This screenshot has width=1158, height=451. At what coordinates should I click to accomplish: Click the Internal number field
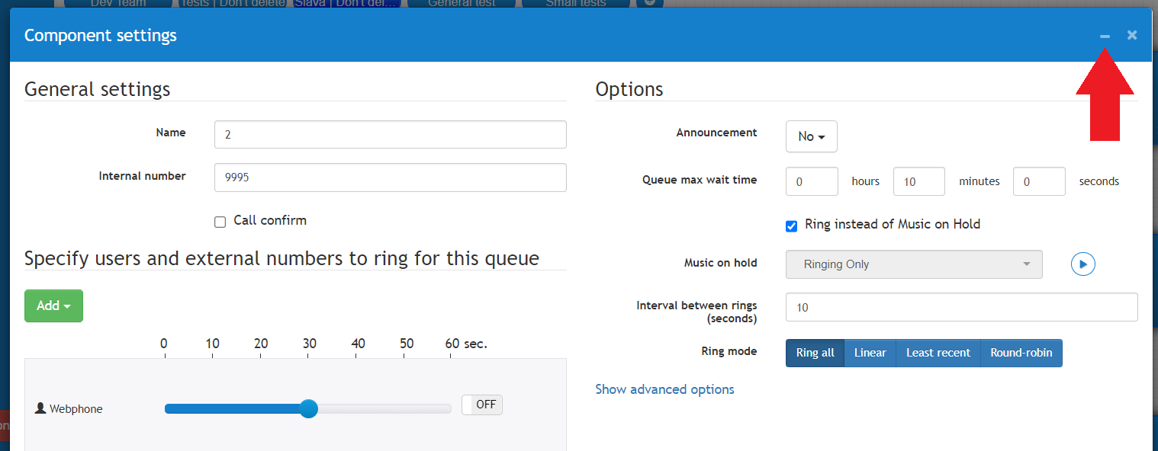391,178
